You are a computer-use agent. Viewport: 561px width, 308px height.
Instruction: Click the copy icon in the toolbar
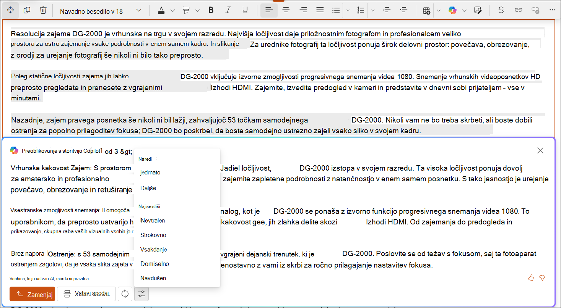27,10
